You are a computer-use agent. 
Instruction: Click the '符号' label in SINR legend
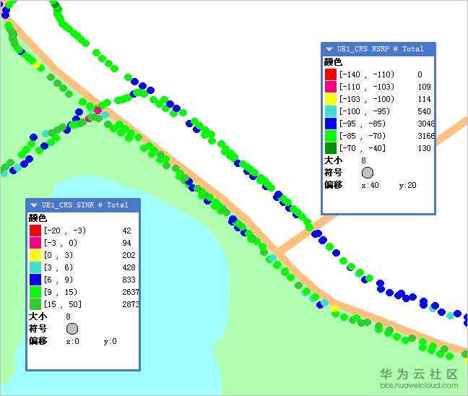pos(38,329)
